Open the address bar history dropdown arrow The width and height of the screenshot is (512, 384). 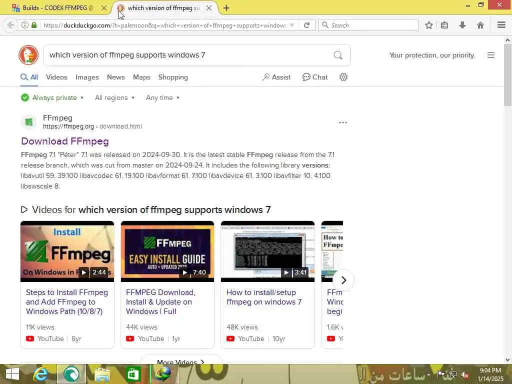292,25
